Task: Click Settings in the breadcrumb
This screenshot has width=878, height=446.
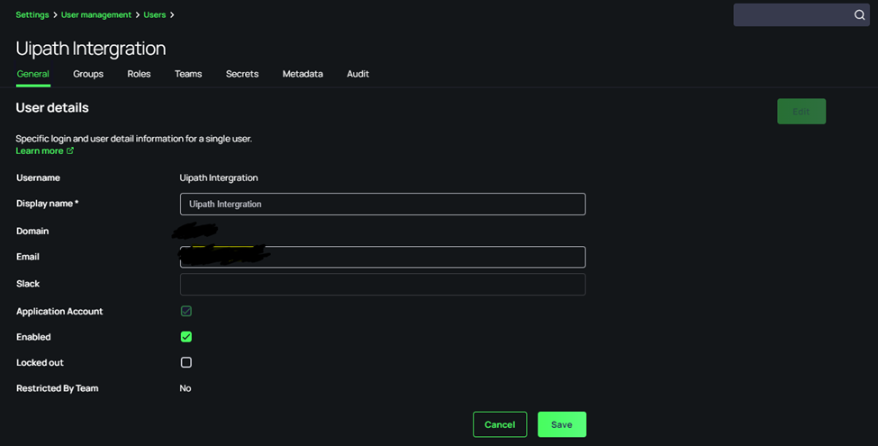Action: coord(32,15)
